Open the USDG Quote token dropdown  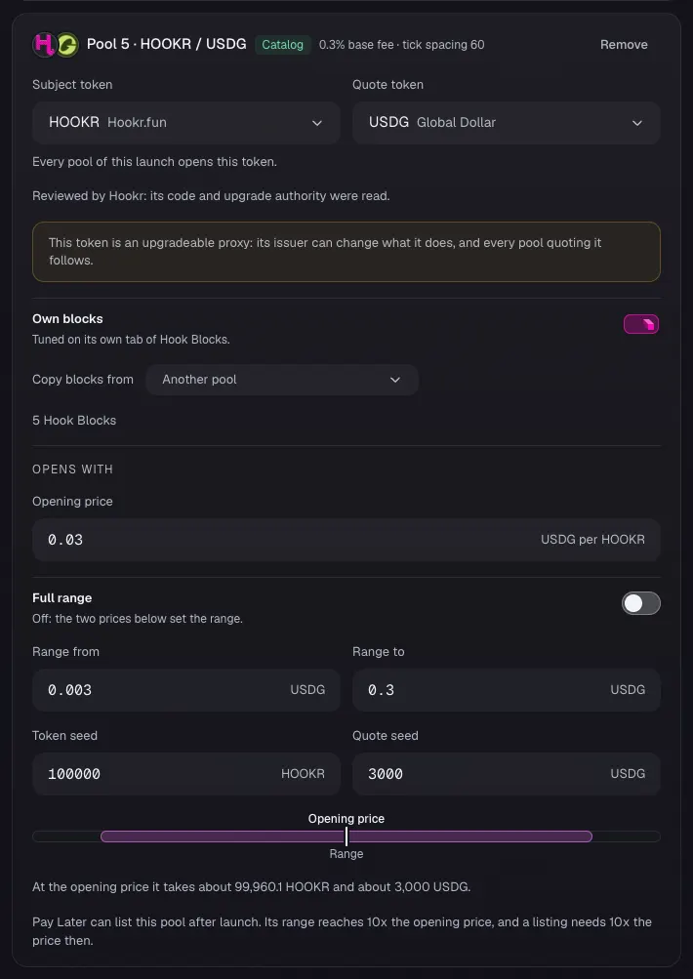click(507, 123)
